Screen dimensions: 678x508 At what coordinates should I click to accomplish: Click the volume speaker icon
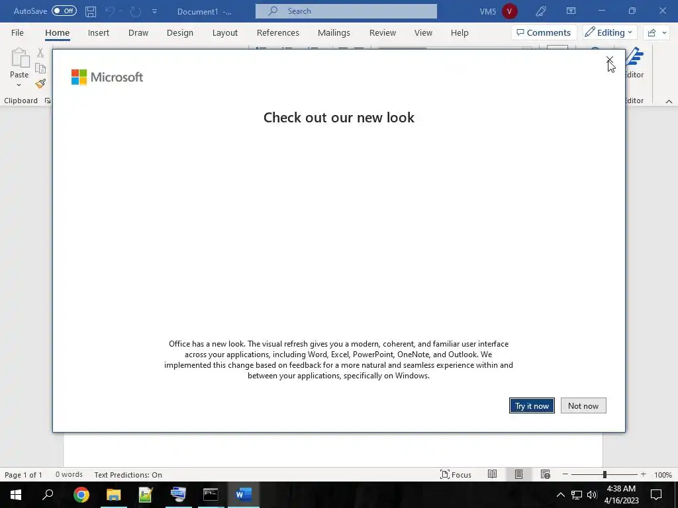pos(592,495)
